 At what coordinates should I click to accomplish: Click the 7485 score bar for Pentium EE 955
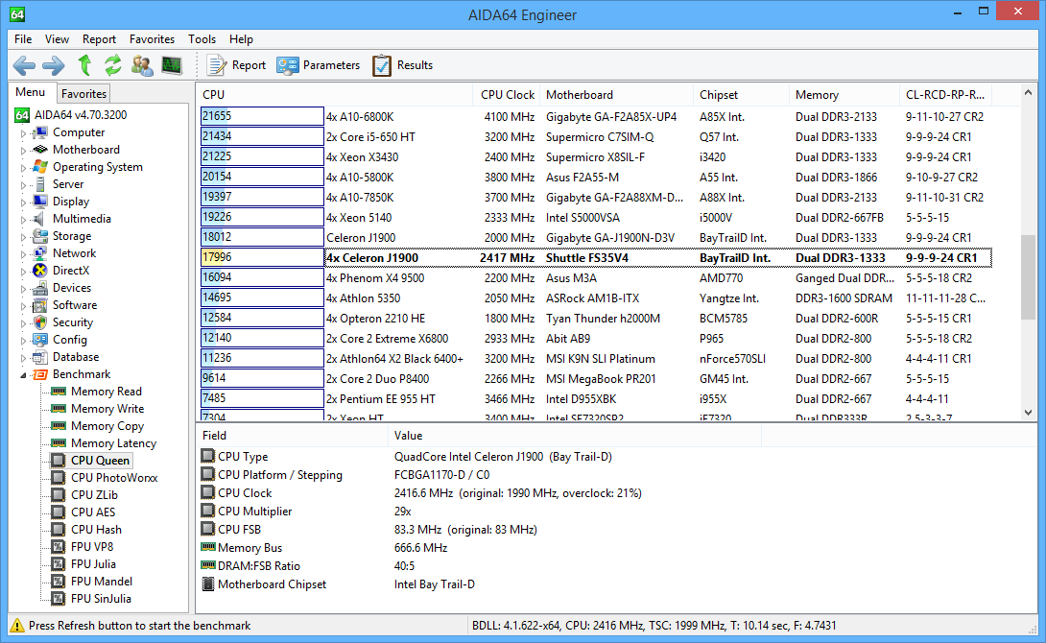pyautogui.click(x=262, y=399)
